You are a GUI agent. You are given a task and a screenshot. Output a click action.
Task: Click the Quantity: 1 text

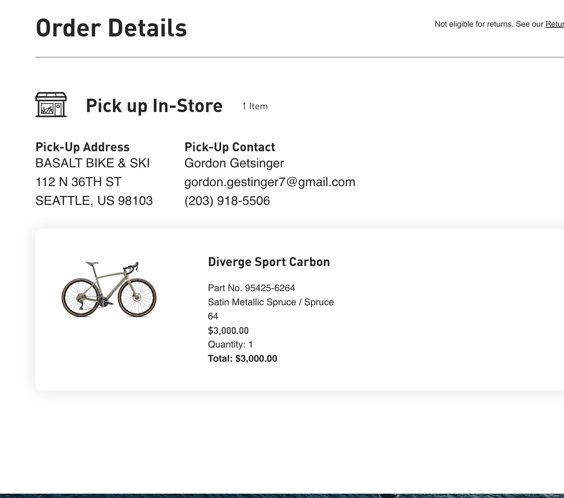pyautogui.click(x=230, y=344)
